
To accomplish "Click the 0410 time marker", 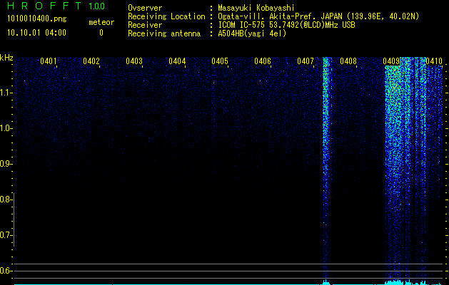I will pyautogui.click(x=434, y=61).
